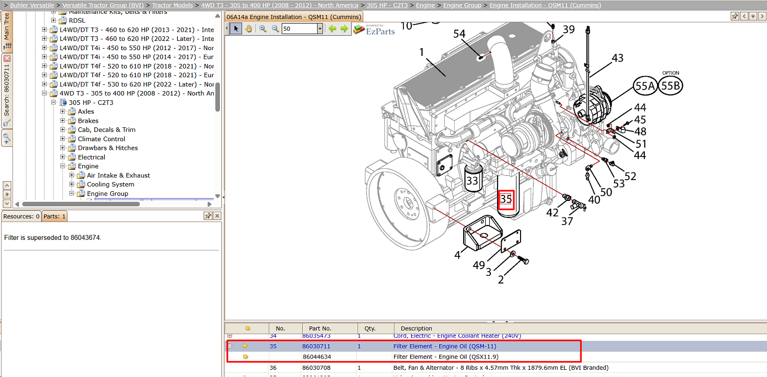The height and width of the screenshot is (377, 767).
Task: Select the Brakes tree item
Action: tap(88, 121)
